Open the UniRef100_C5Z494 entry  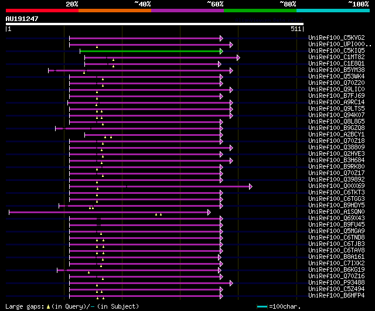click(x=336, y=289)
